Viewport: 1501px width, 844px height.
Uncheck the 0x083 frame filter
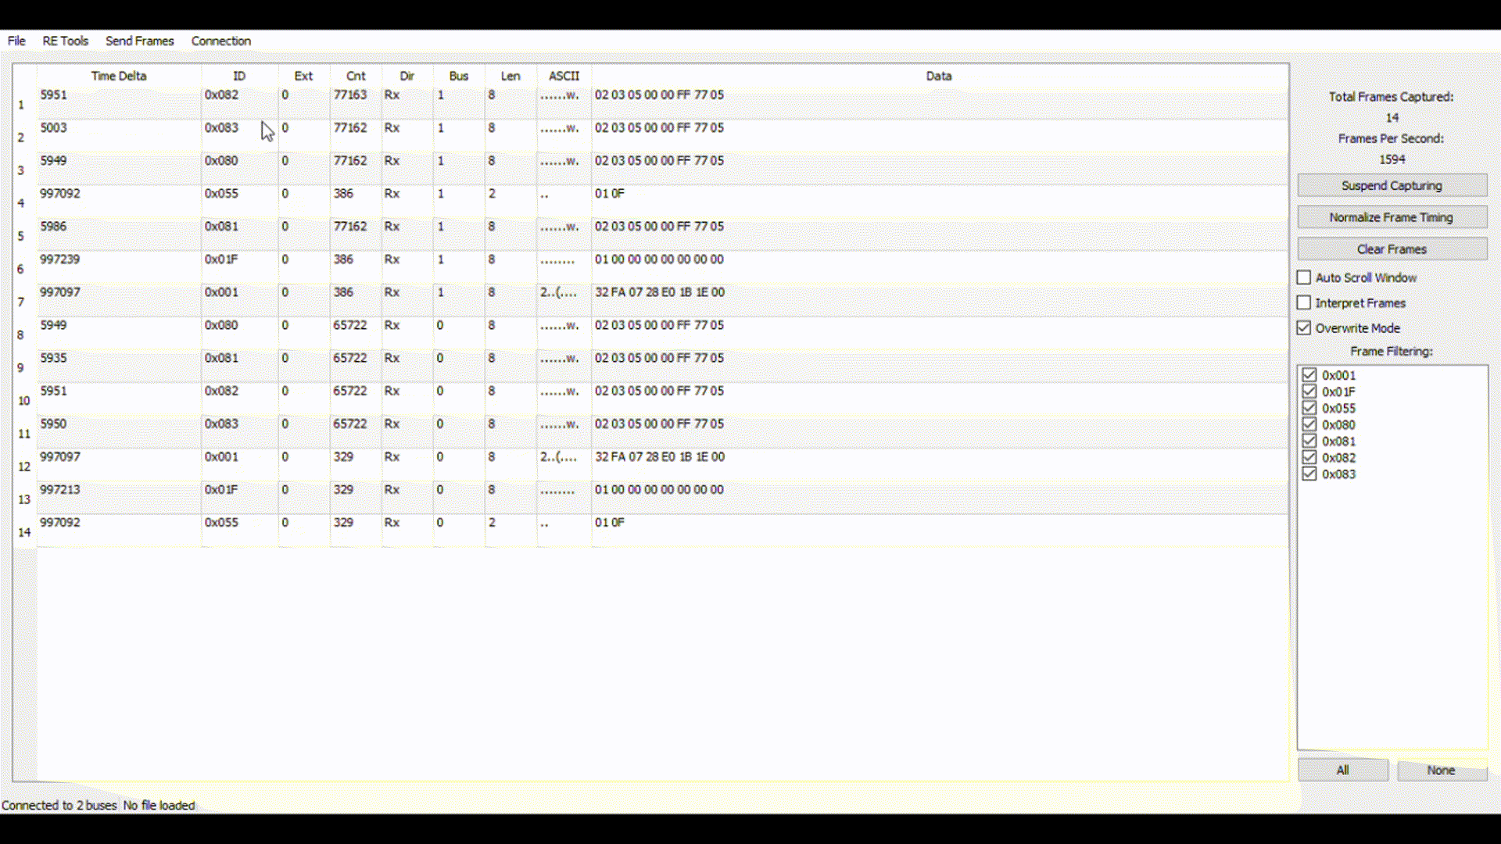(x=1309, y=474)
